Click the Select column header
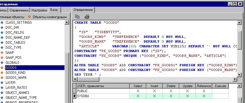The height and width of the screenshot is (103, 245). [x=138, y=86]
